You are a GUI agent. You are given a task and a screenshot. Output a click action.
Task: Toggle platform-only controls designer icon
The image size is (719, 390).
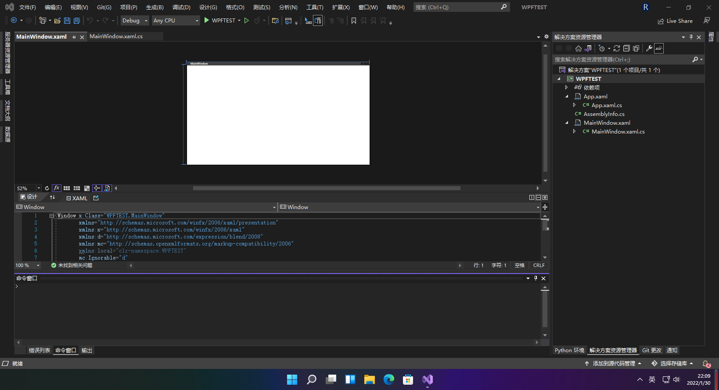[107, 188]
